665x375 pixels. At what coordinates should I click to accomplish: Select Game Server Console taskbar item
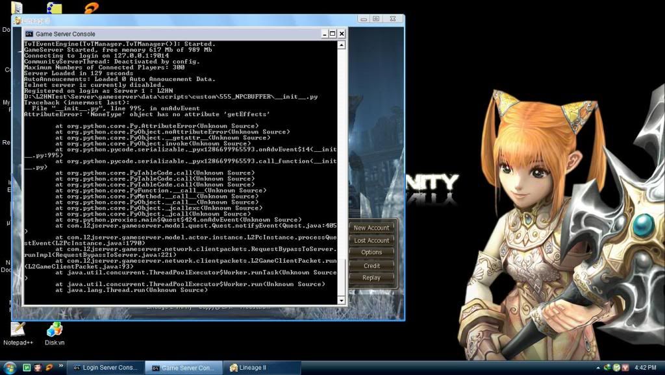click(x=183, y=368)
